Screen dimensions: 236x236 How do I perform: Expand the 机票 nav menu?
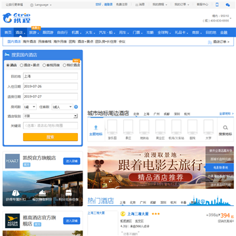click(x=76, y=33)
